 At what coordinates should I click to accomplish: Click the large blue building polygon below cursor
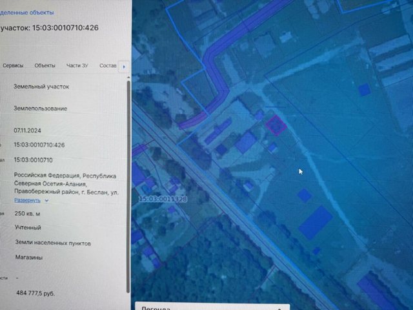point(316,223)
